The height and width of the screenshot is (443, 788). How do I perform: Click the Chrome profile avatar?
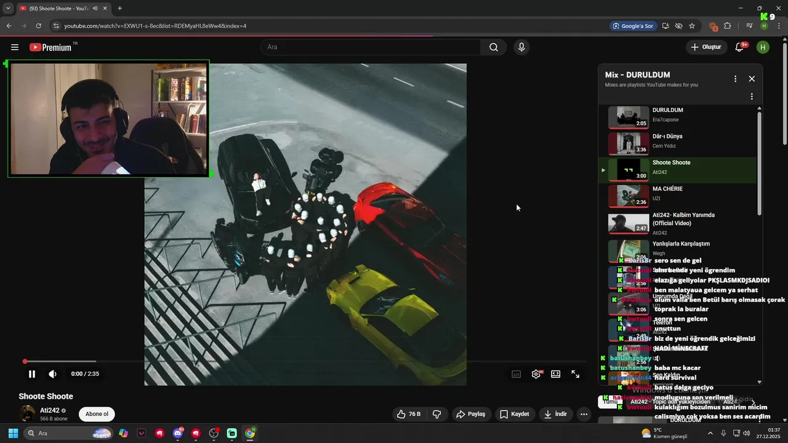pyautogui.click(x=764, y=26)
